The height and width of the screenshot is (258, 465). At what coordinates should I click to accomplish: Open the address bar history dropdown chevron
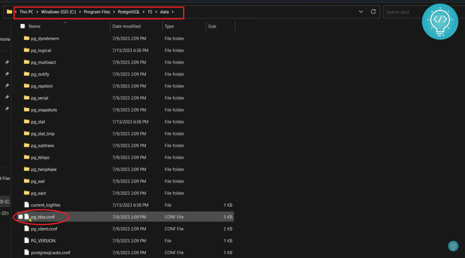(x=360, y=12)
